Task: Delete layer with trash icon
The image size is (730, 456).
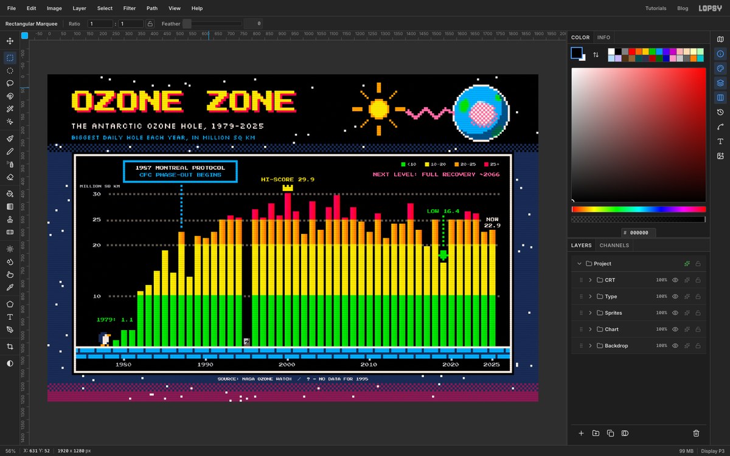Action: (696, 433)
